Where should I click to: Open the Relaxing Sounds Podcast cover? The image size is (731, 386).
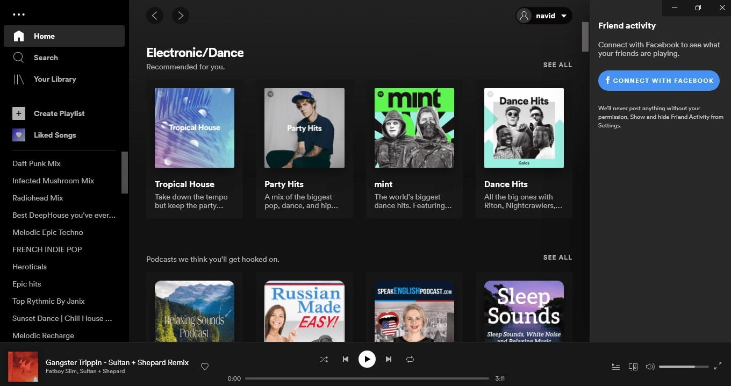(x=195, y=311)
